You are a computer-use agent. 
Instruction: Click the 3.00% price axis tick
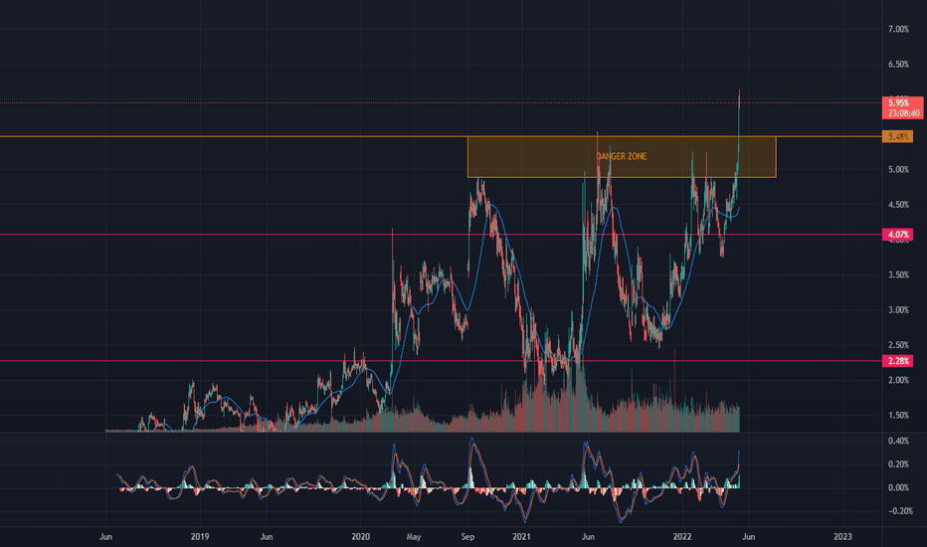point(898,310)
